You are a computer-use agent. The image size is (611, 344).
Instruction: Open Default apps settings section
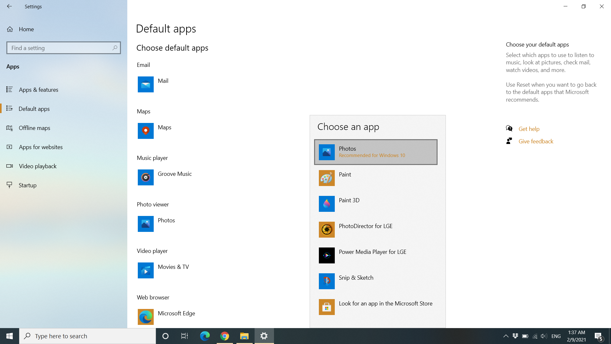[63, 108]
